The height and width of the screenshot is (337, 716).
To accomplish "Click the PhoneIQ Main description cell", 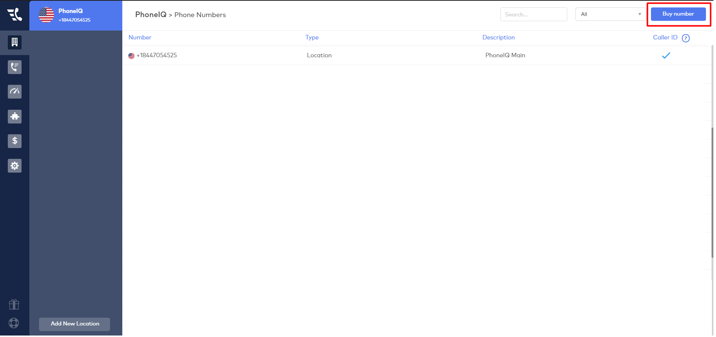I will [x=505, y=55].
